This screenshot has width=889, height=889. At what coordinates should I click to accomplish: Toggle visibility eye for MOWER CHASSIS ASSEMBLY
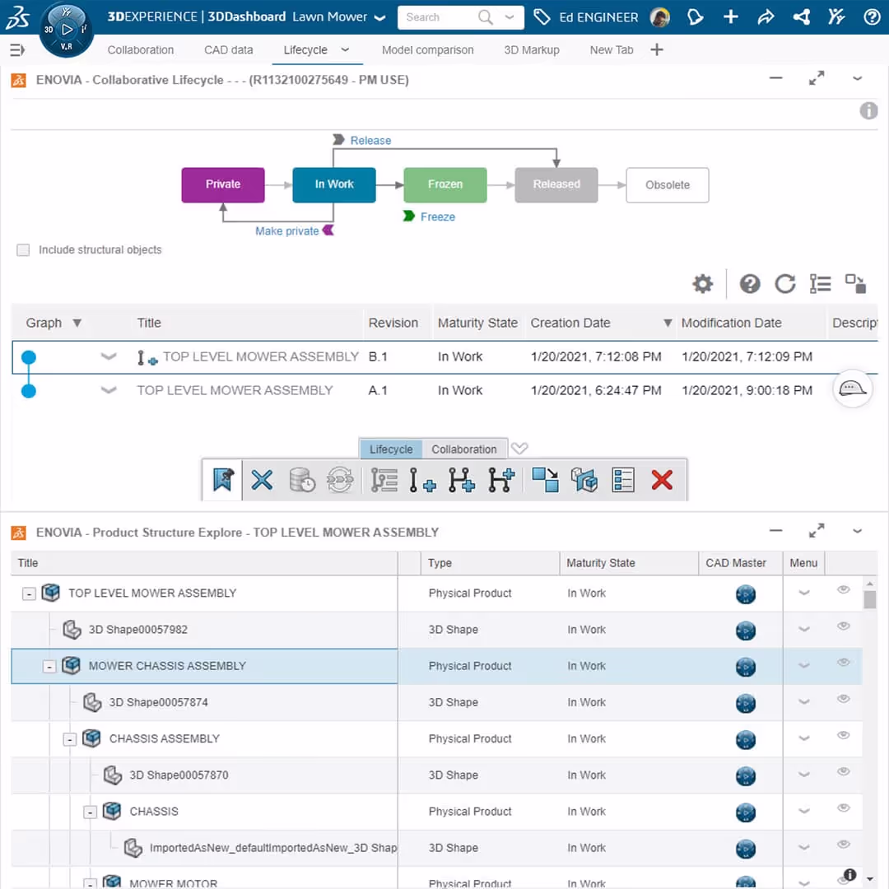pyautogui.click(x=843, y=662)
